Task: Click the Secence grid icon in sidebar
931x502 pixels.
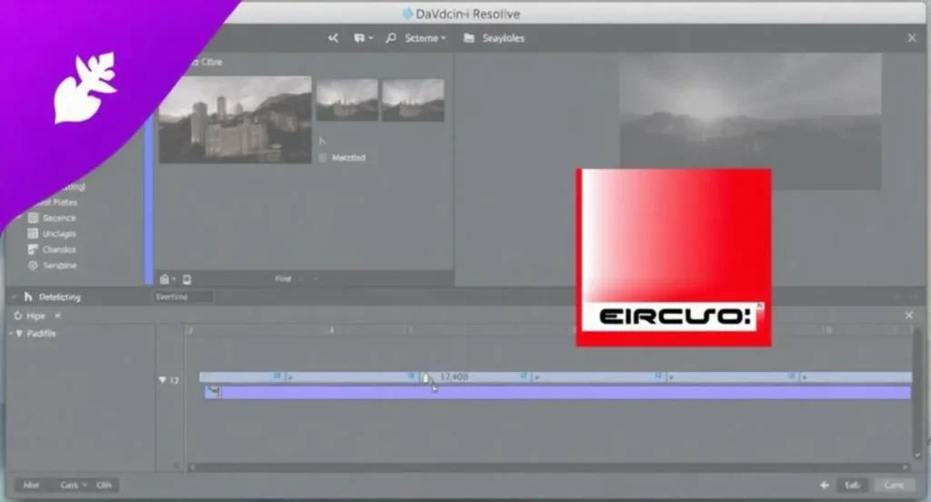Action: (x=34, y=218)
